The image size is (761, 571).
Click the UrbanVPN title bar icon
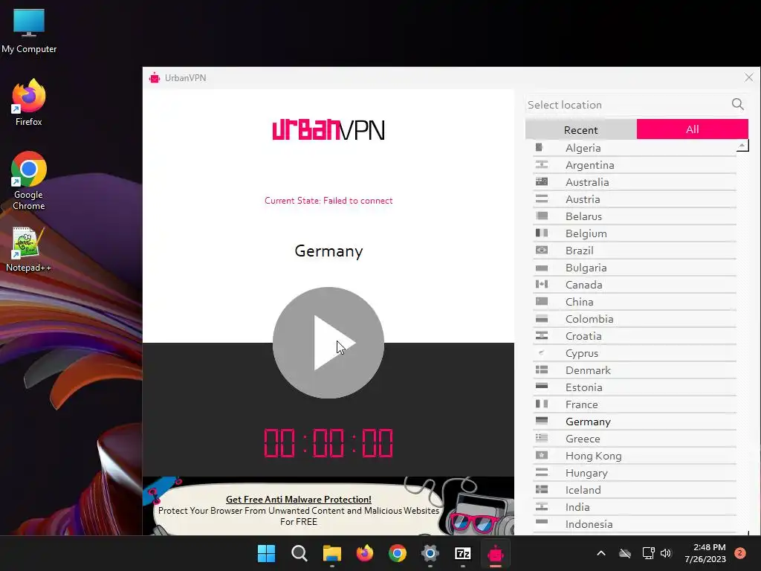pyautogui.click(x=155, y=77)
